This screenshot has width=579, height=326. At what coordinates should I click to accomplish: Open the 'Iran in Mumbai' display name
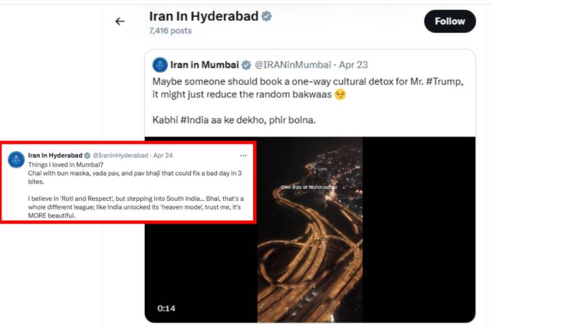[x=204, y=65]
